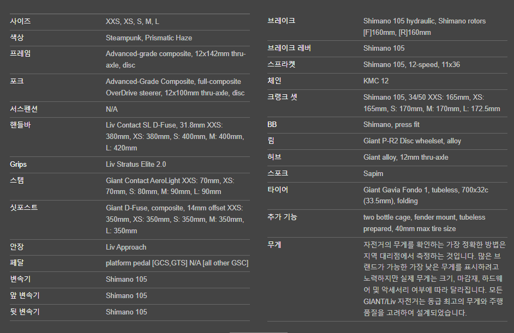
Task: Click the 타이어 row label
Action: pos(278,190)
